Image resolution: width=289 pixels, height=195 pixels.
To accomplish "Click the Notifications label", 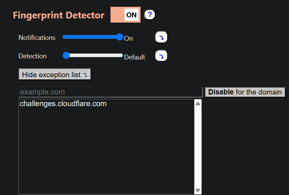I will click(x=37, y=38).
